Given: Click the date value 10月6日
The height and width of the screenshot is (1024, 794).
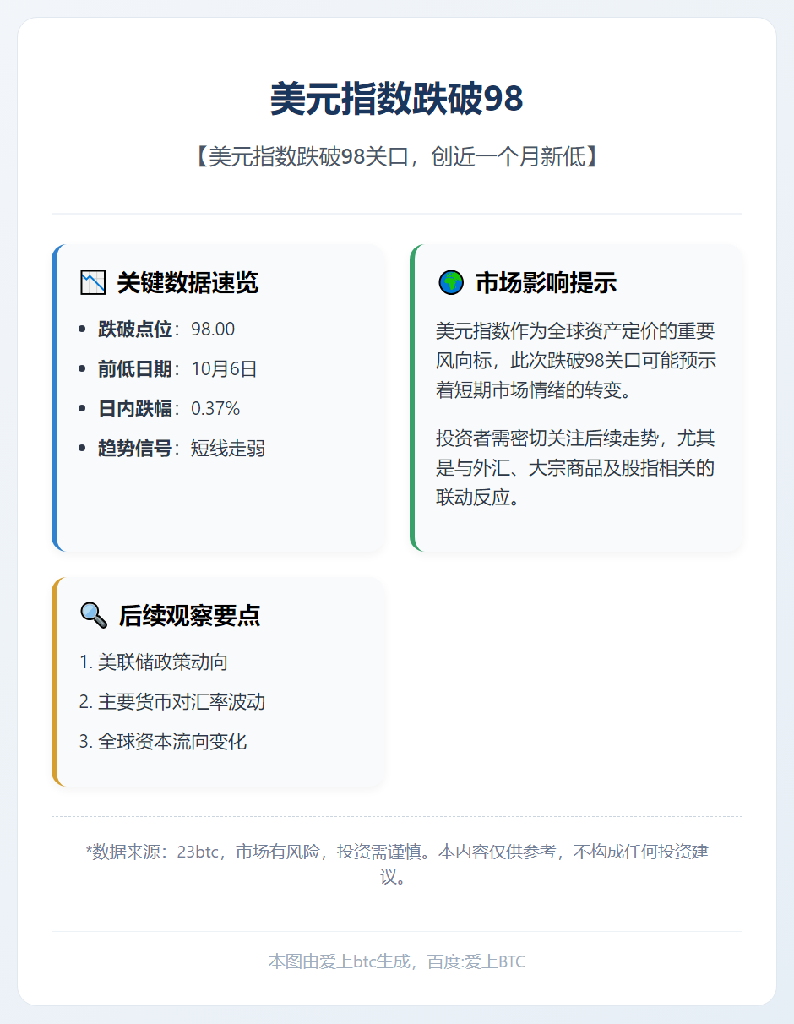Looking at the screenshot, I should [x=224, y=369].
